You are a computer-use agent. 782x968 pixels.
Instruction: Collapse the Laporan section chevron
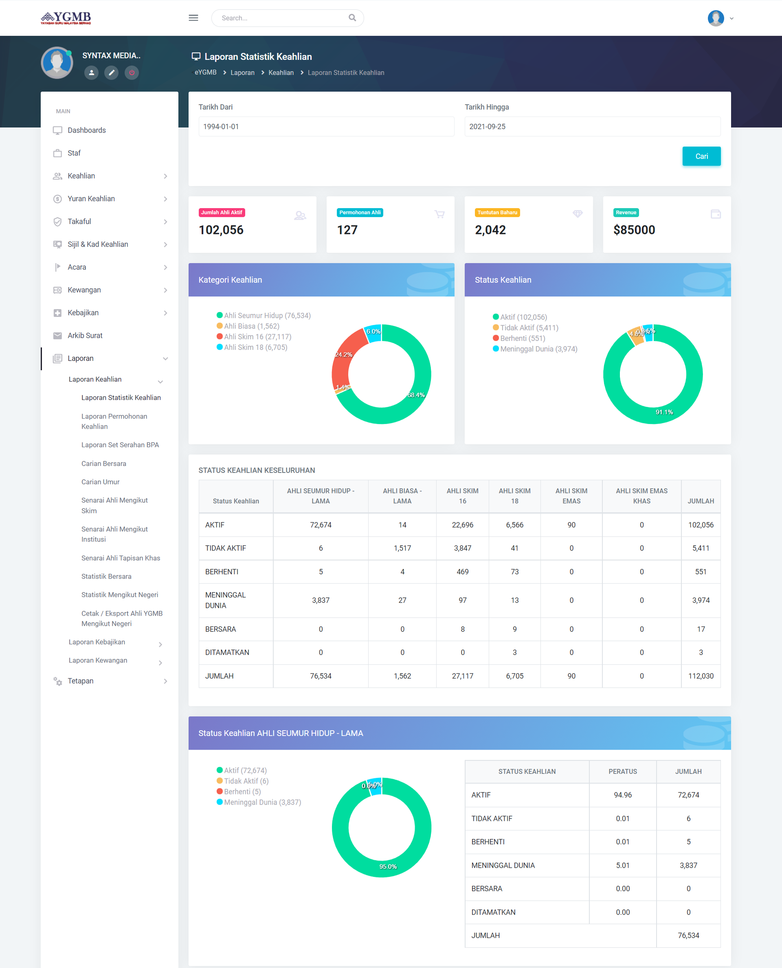pyautogui.click(x=165, y=358)
